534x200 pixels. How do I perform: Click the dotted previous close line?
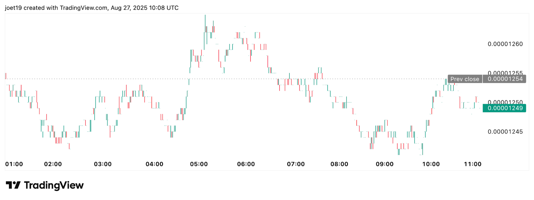point(234,79)
